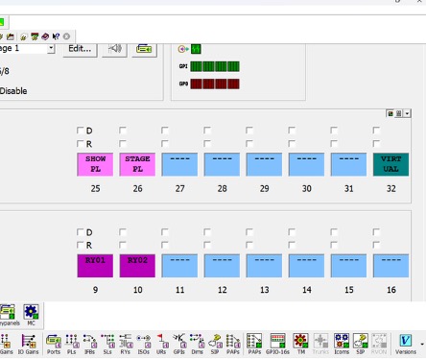Image resolution: width=426 pixels, height=359 pixels.
Task: Open the dropdown arrow at key panel corner
Action: click(x=407, y=113)
